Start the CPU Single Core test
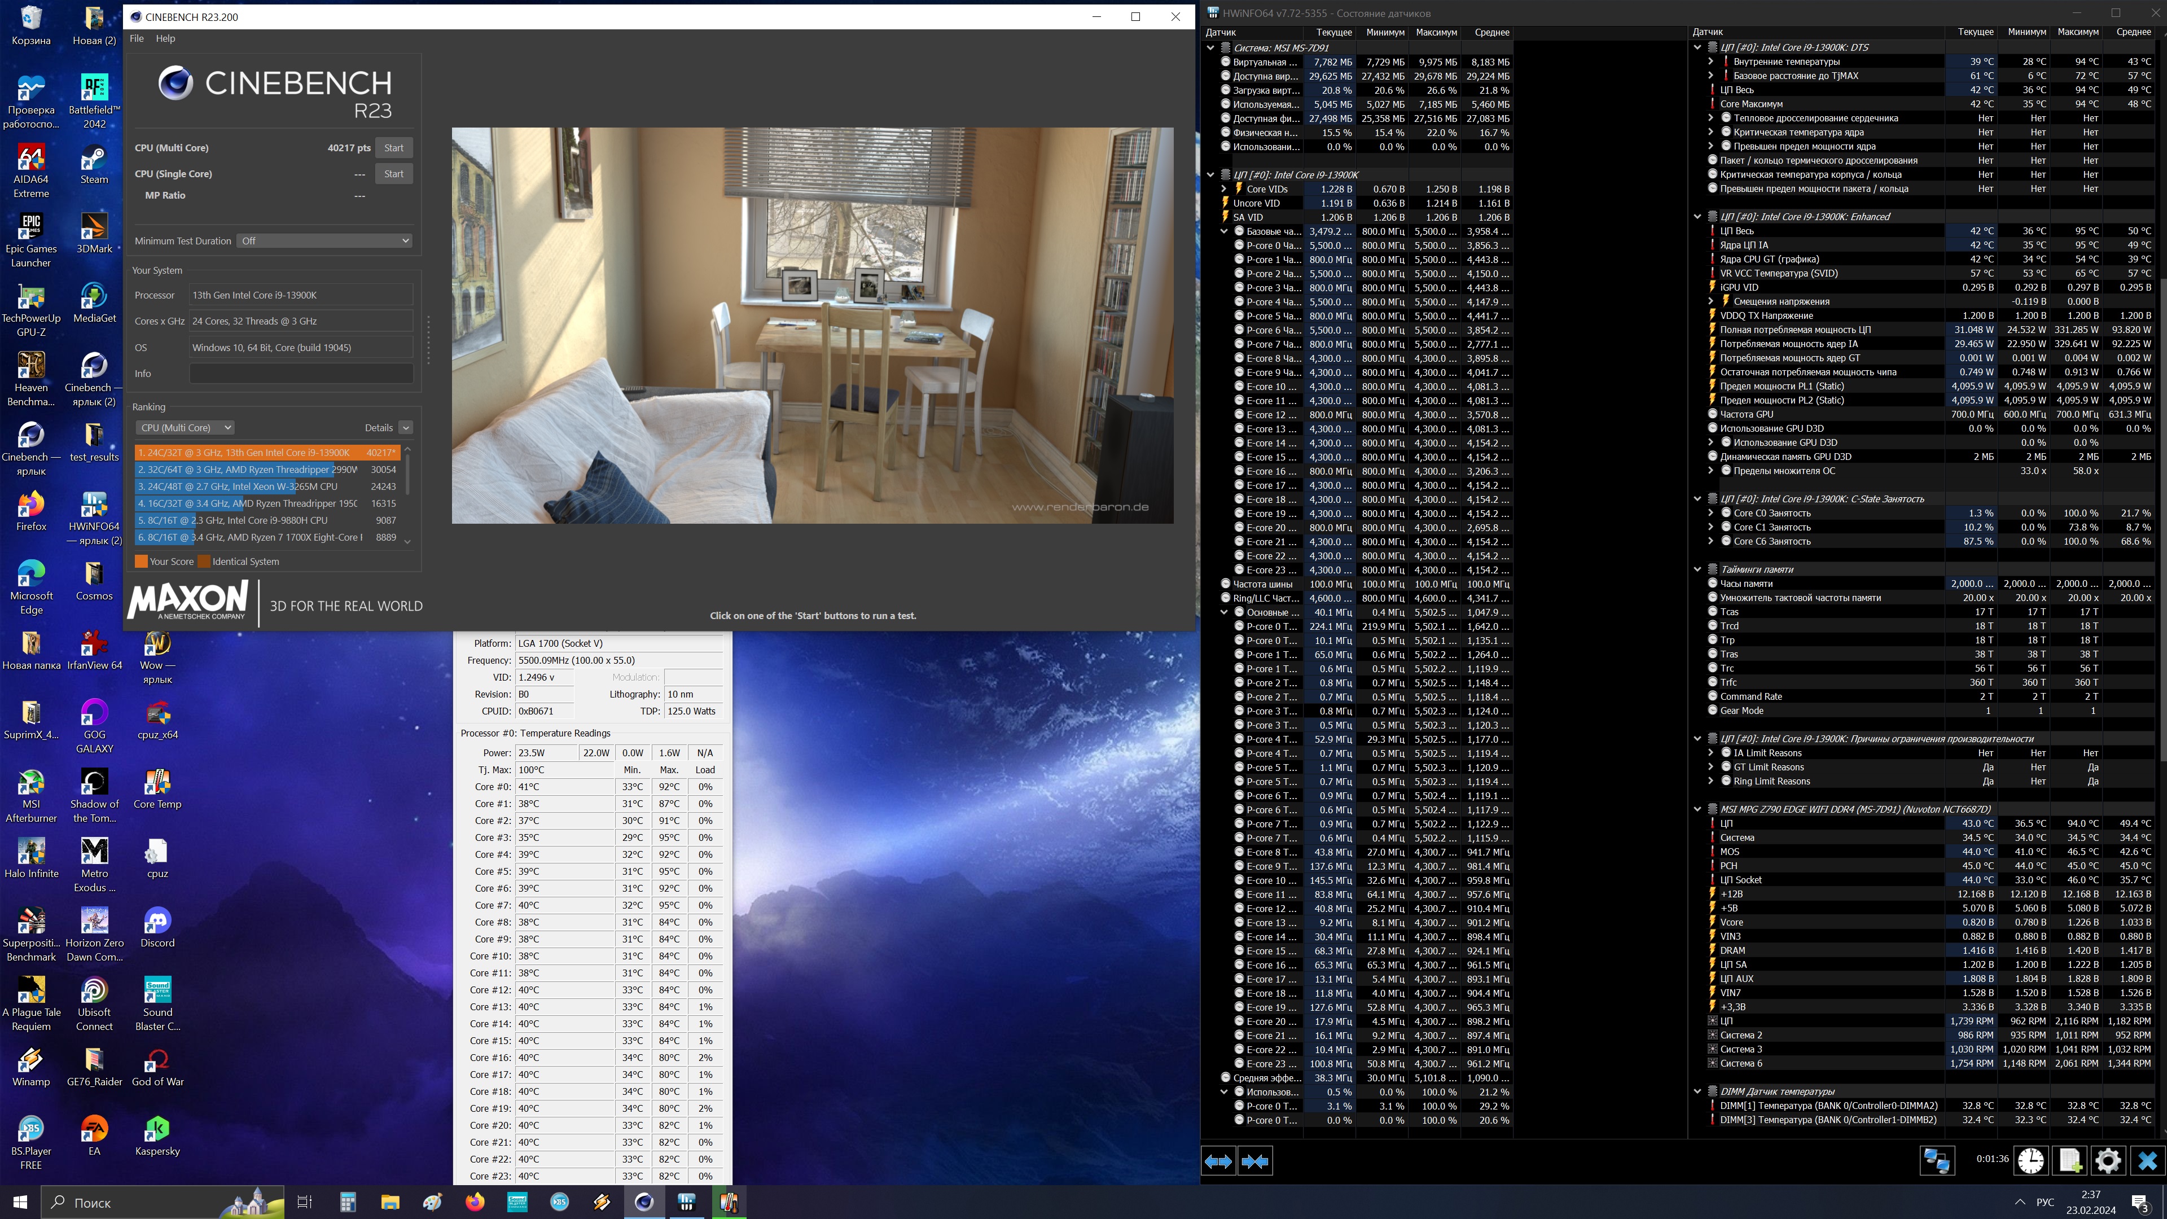 pyautogui.click(x=394, y=174)
